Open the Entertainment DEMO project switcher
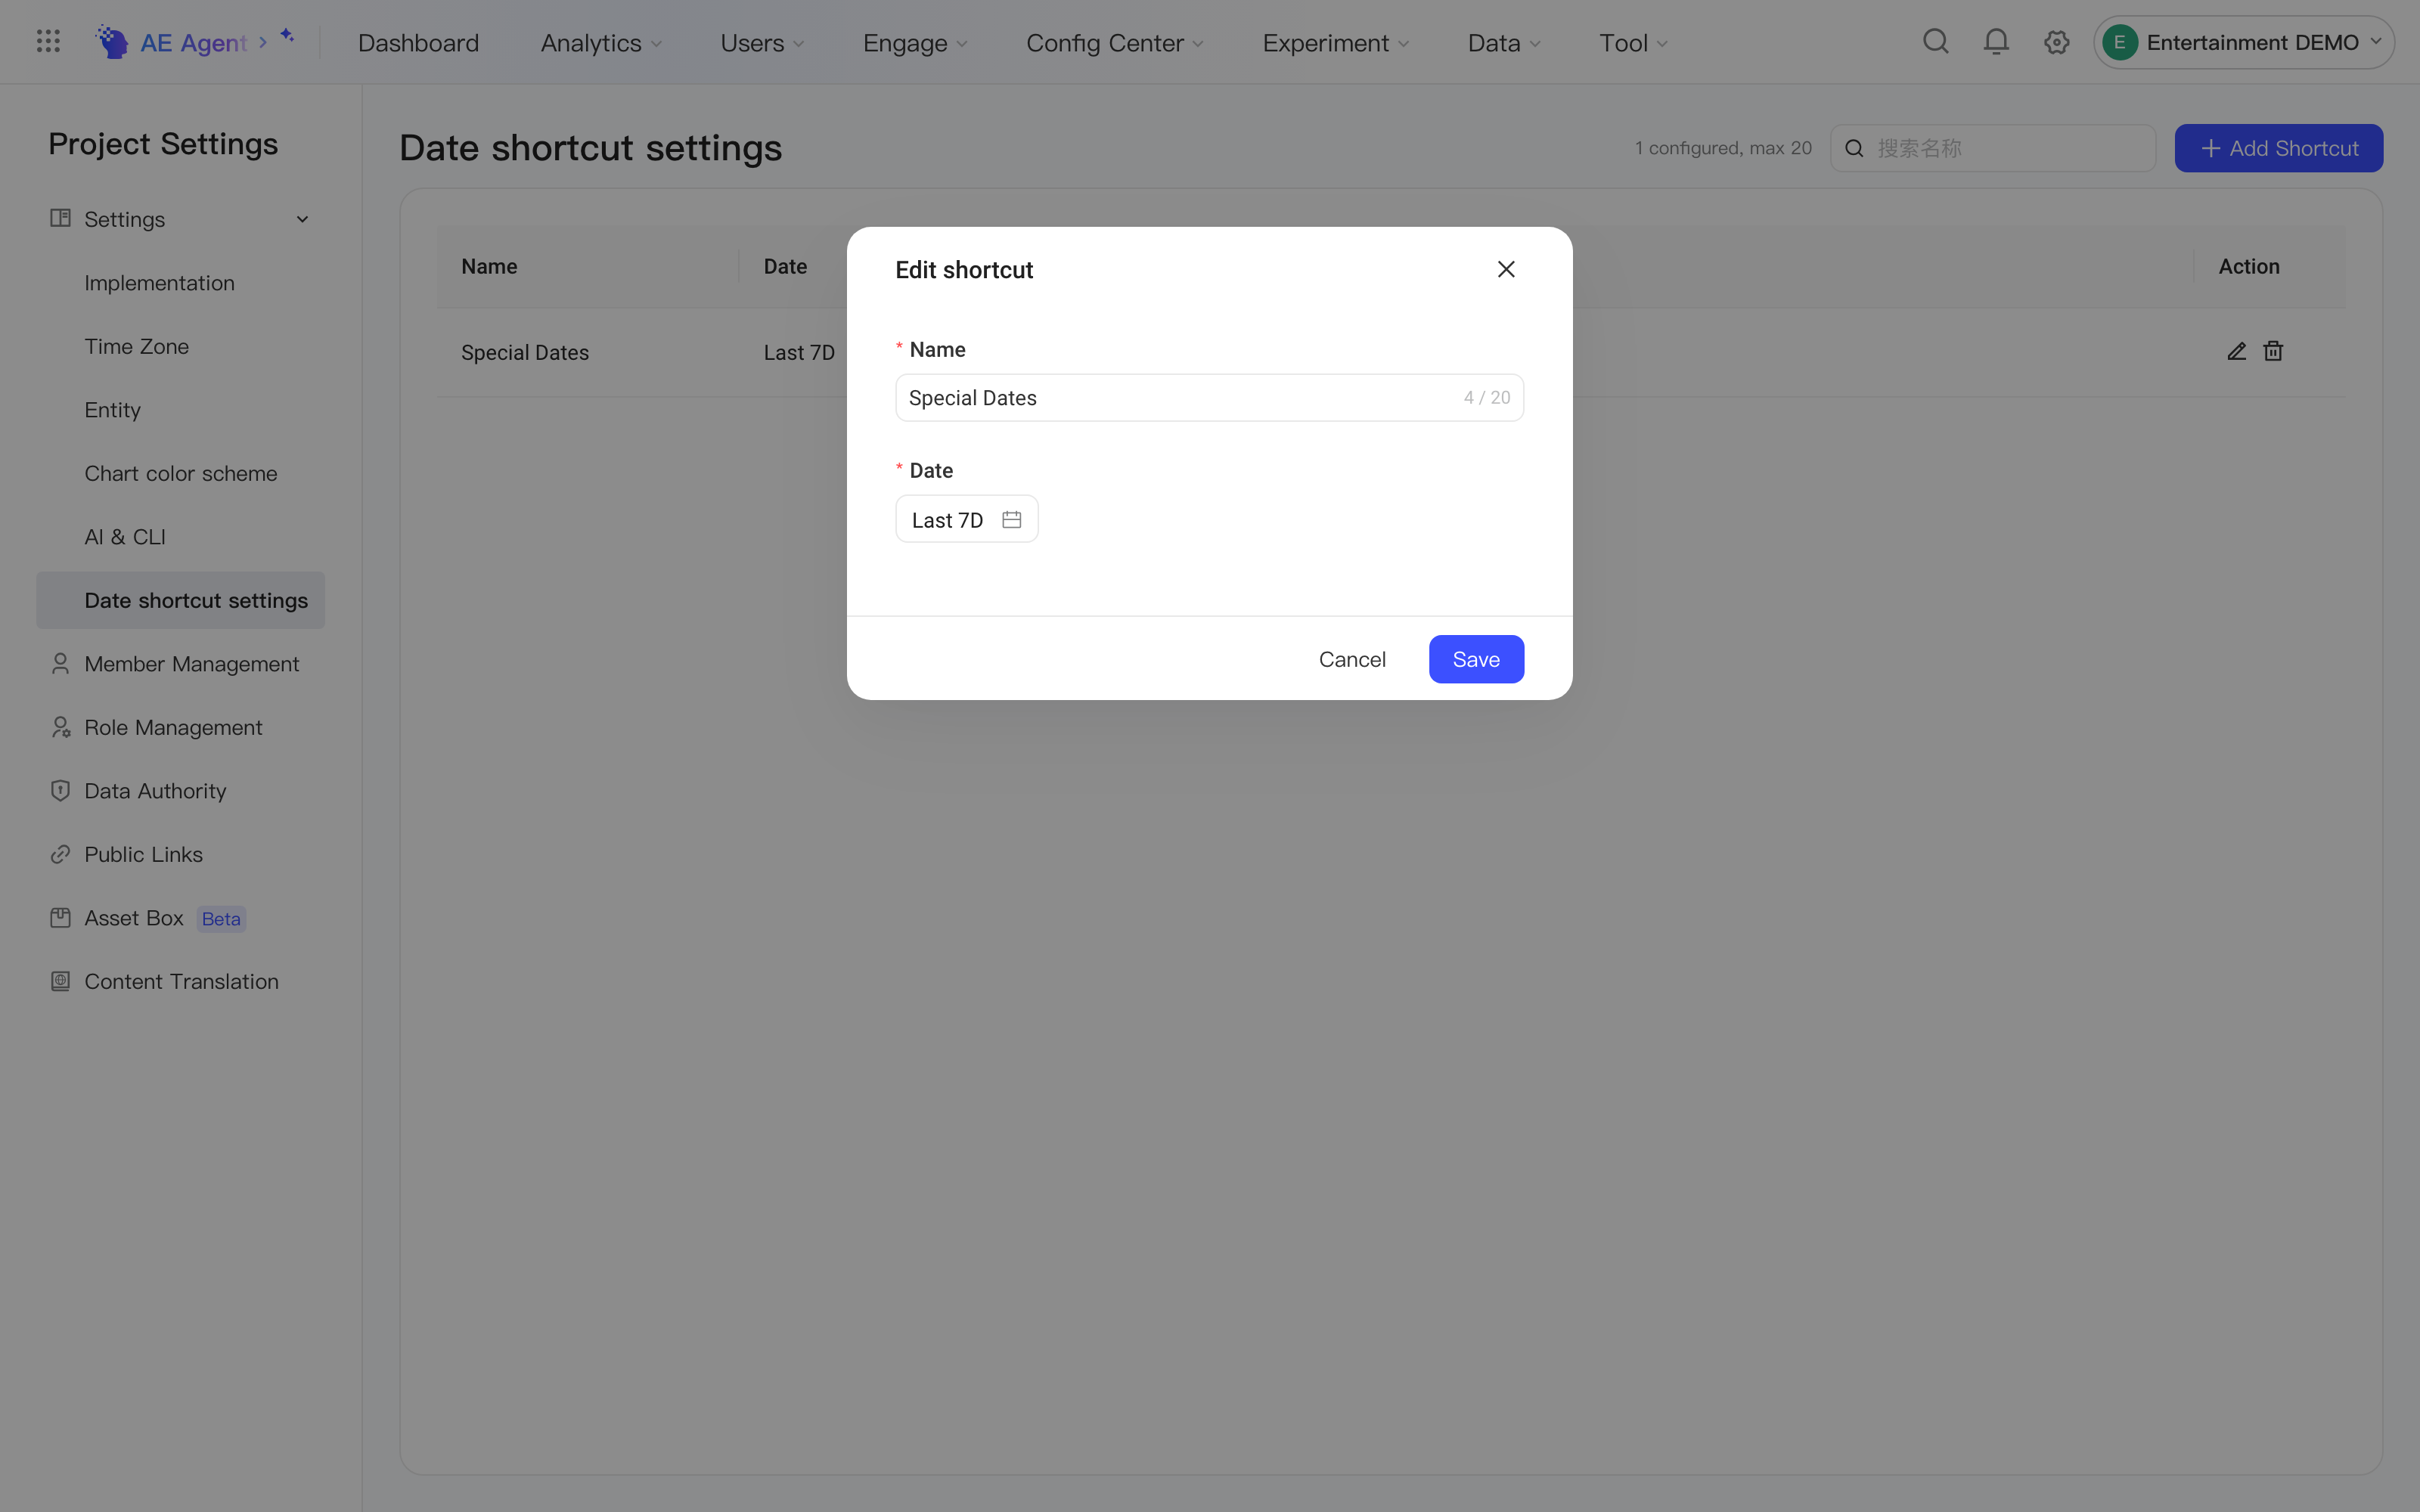The height and width of the screenshot is (1512, 2420). click(2244, 42)
